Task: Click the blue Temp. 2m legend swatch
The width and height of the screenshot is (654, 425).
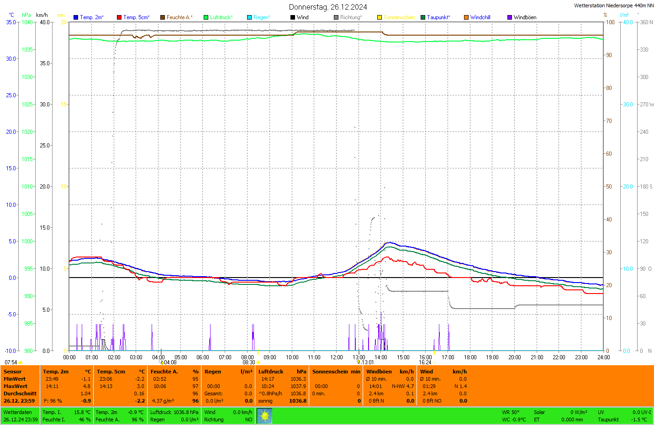Action: [x=76, y=17]
